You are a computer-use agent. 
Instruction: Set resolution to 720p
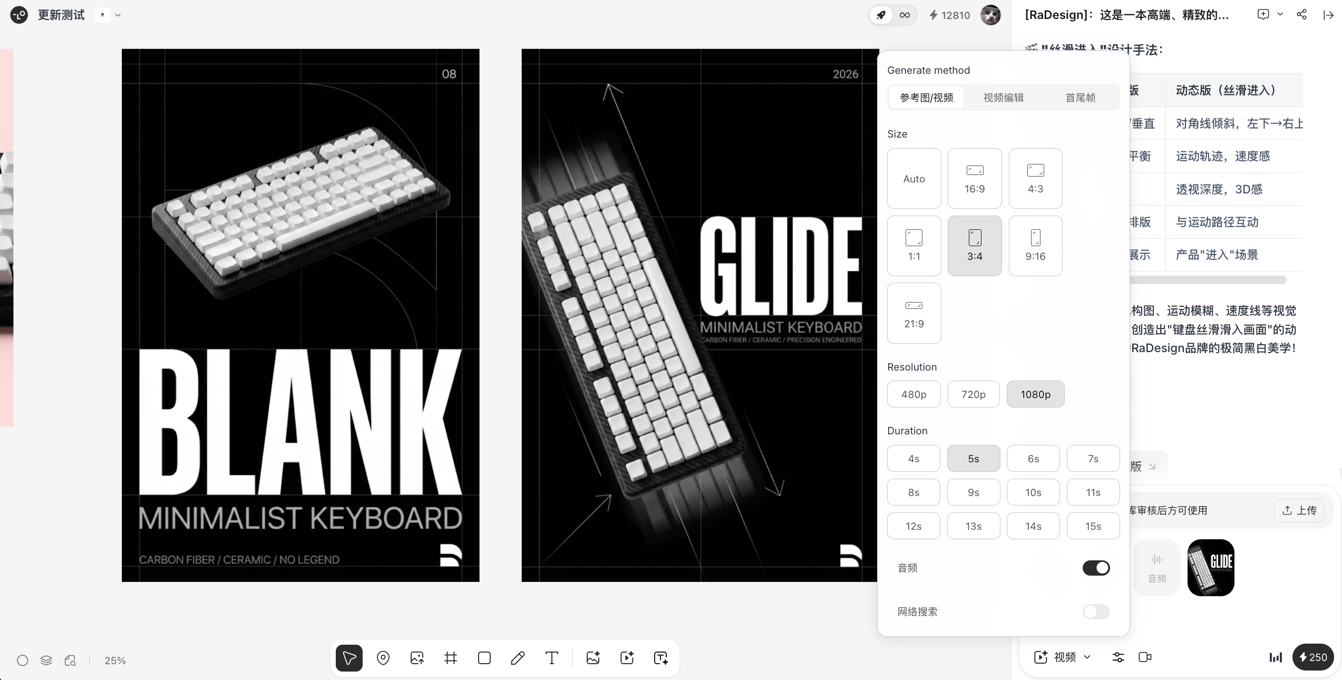[x=974, y=394]
